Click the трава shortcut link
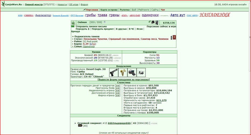251x135 pixels. click(102, 15)
